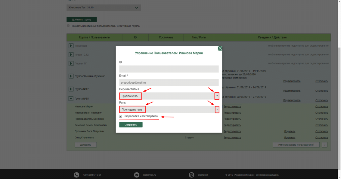Click the test@mail.ru footer text

click(149, 175)
